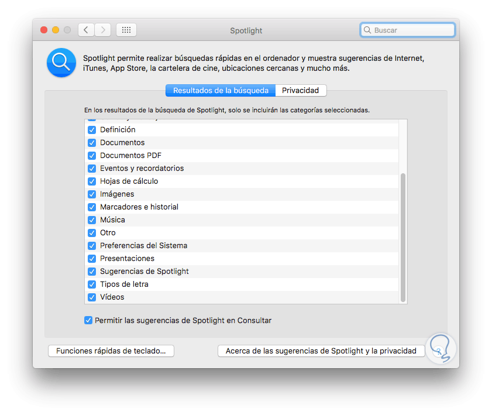Select the Marcadores e historial row label
Screen dimensions: 492x415
[139, 207]
